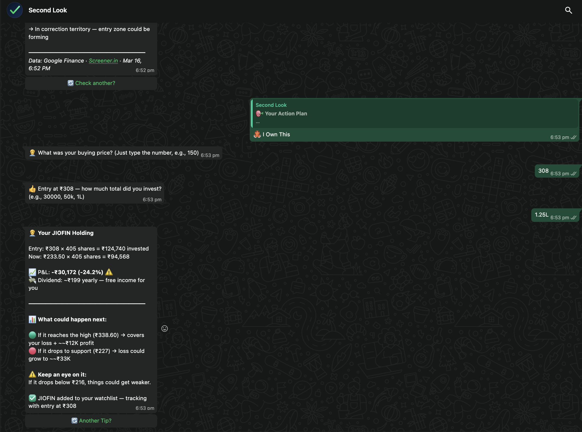This screenshot has width=582, height=432.
Task: Click the read receipt on I Own This message
Action: [x=574, y=137]
